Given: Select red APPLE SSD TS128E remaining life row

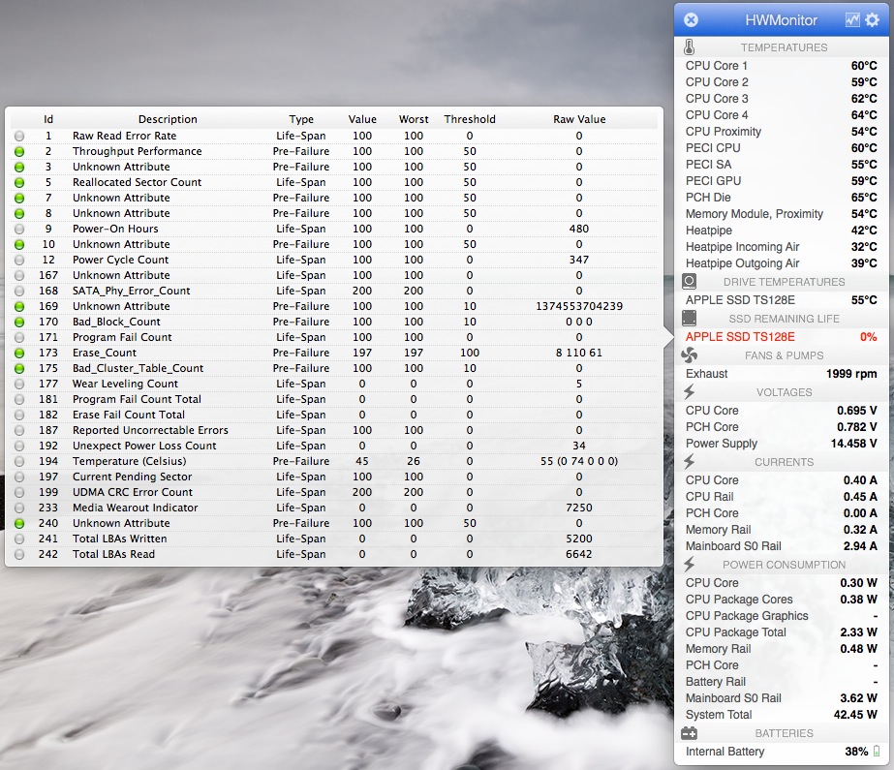Looking at the screenshot, I should [781, 337].
